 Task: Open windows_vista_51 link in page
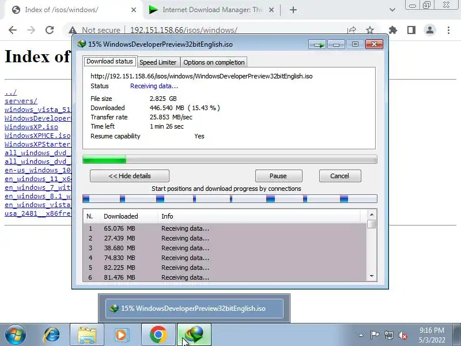pos(37,110)
